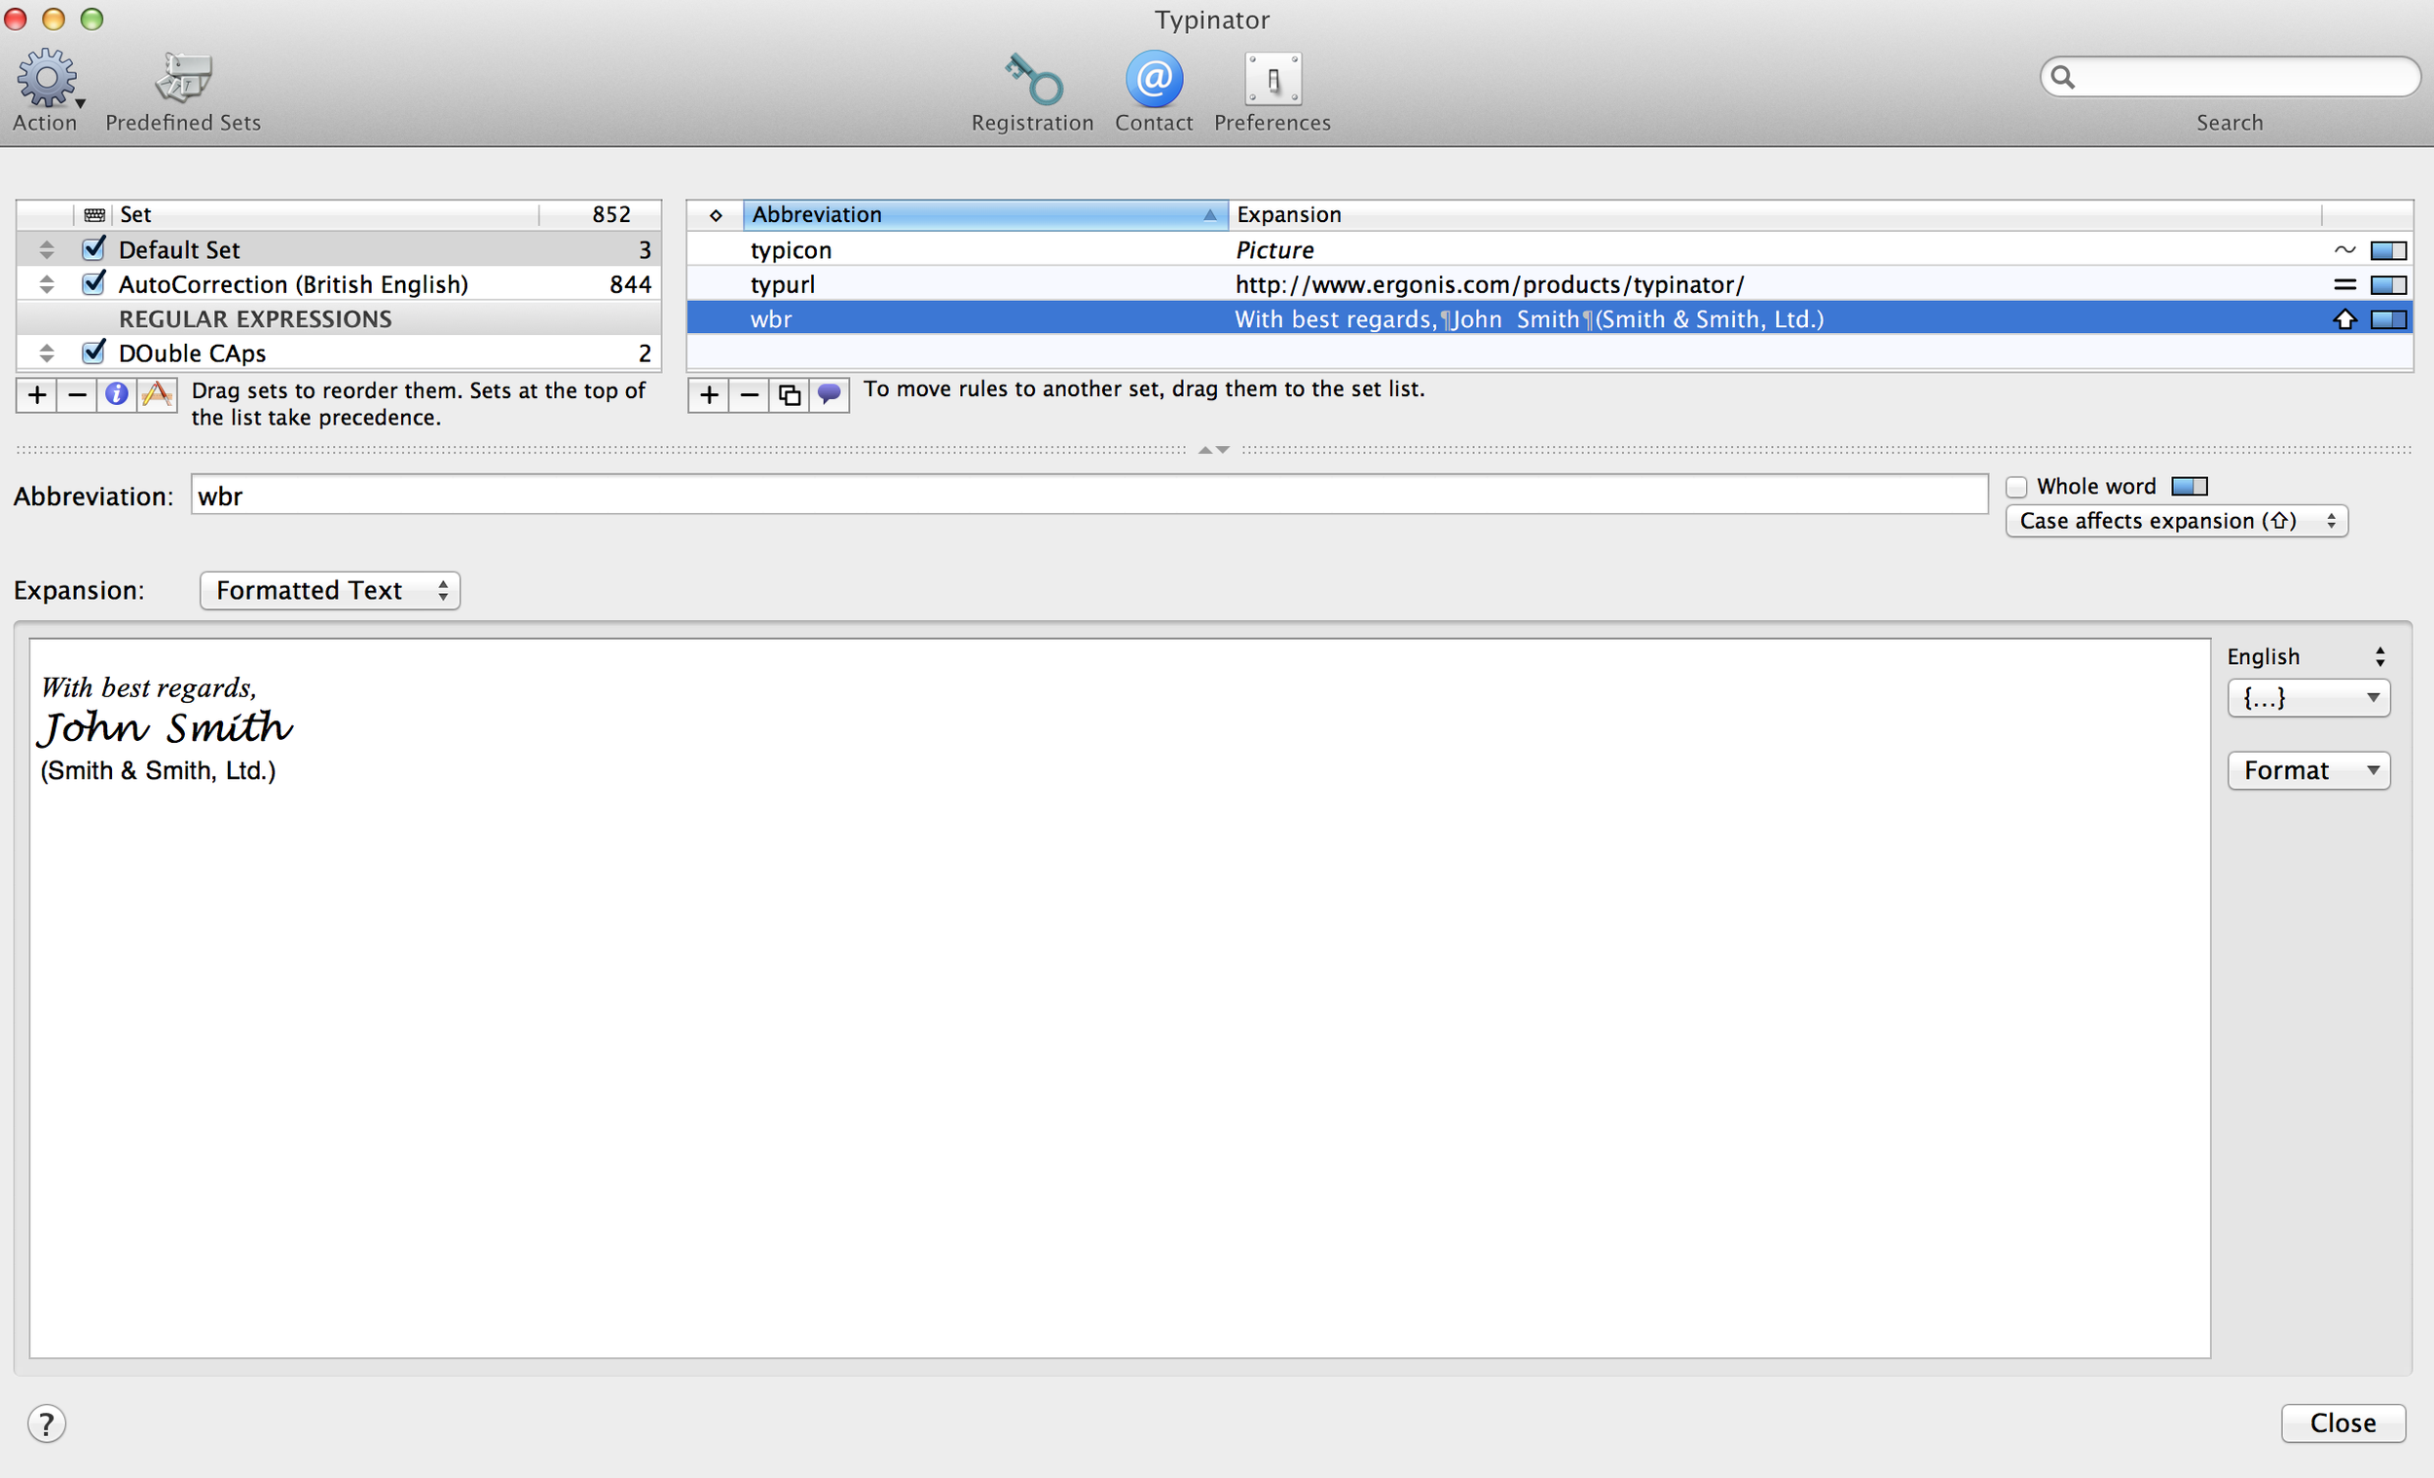Viewport: 2434px width, 1478px height.
Task: Open the {...} marker insertion menu
Action: tap(2308, 697)
